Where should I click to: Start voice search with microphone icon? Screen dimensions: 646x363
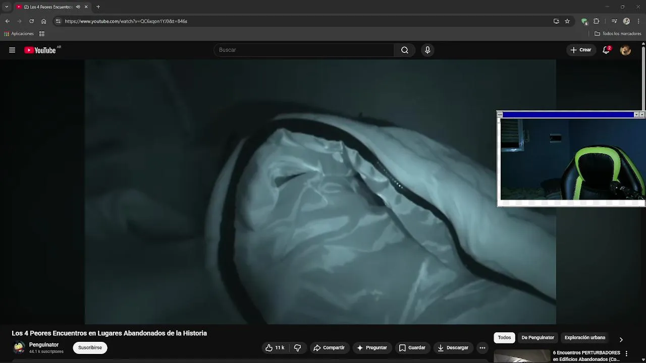tap(427, 50)
